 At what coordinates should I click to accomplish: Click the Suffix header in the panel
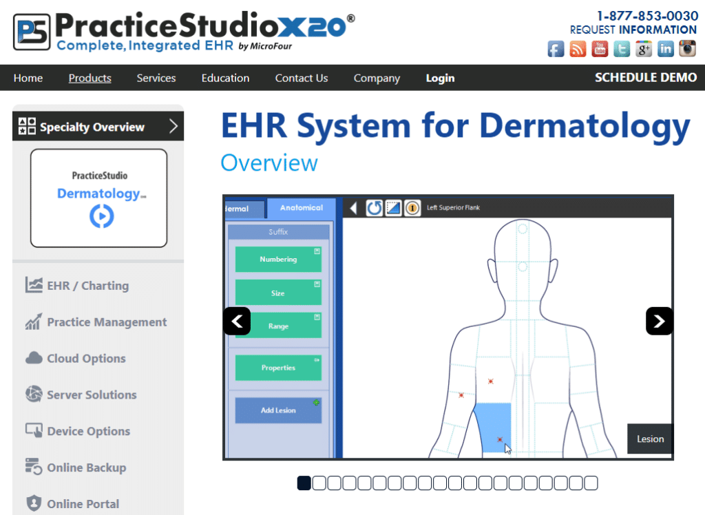pyautogui.click(x=278, y=232)
